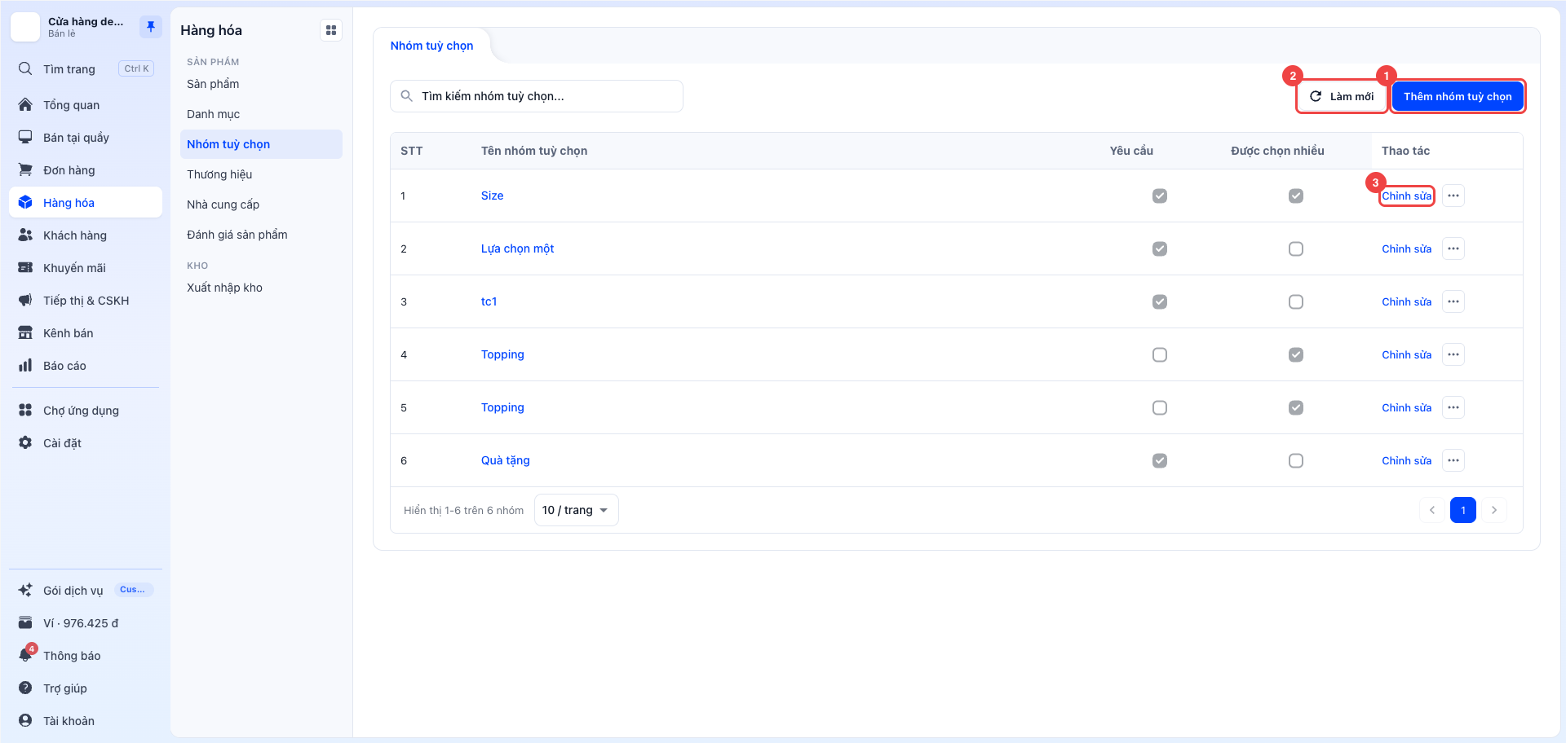Open Tiếp thị & CSKH megaphone icon
Viewport: 1566px width, 743px height.
click(25, 300)
